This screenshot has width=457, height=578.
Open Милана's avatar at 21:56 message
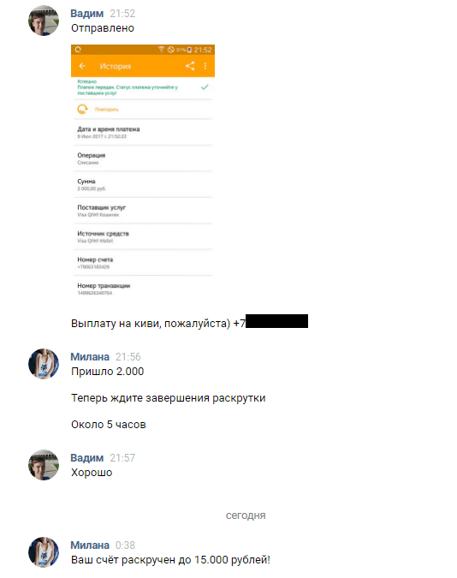[x=44, y=364]
